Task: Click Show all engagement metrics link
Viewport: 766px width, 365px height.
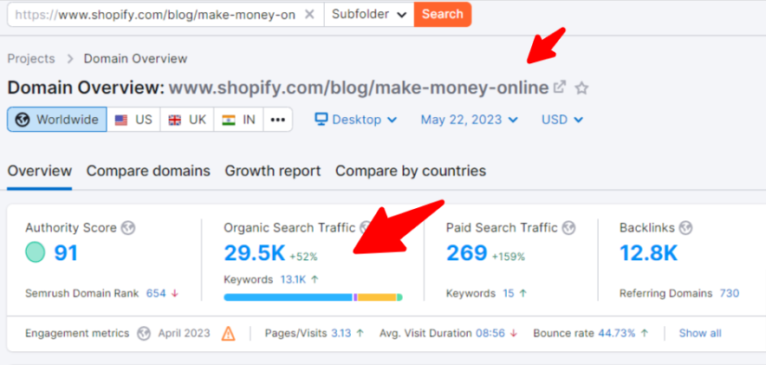Action: point(700,333)
